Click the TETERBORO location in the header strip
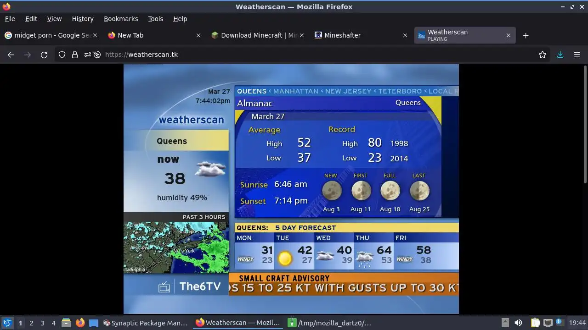This screenshot has height=330, width=588. tap(400, 91)
